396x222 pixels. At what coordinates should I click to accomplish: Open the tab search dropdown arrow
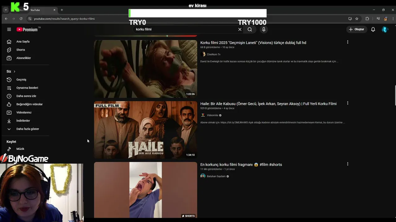pyautogui.click(x=6, y=10)
